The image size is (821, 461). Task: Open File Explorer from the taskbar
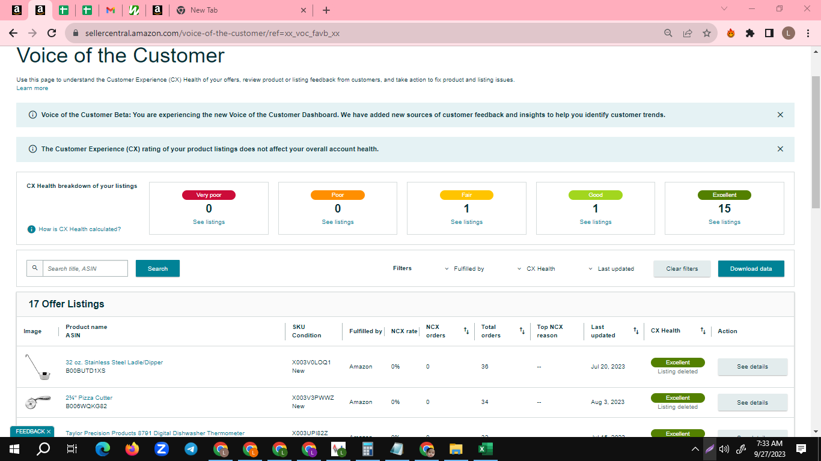click(456, 449)
